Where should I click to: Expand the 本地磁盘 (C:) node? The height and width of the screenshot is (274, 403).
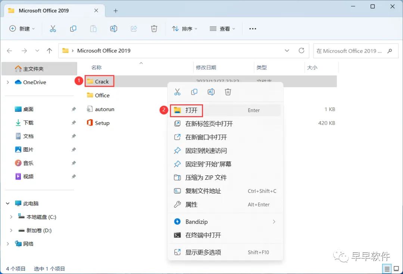coord(11,217)
